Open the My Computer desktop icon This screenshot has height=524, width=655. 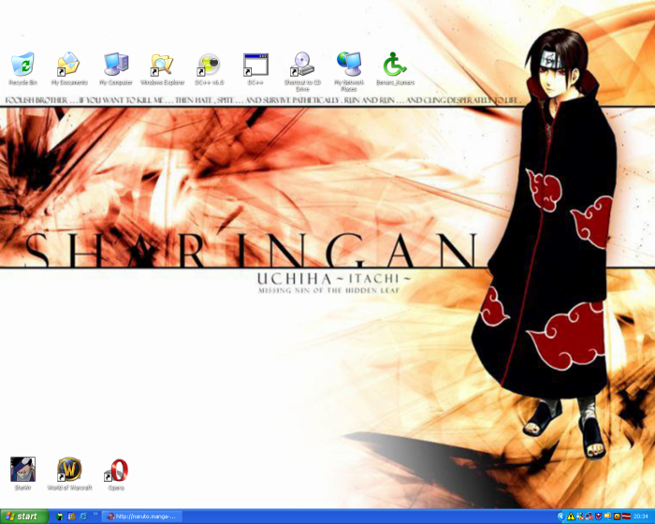click(116, 69)
